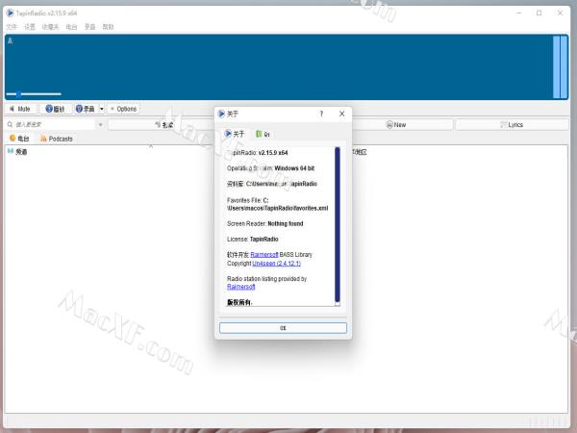Open the fifth menu bar item (录音)

(x=89, y=27)
